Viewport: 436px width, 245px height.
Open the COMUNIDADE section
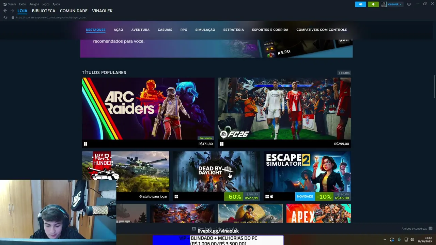tap(74, 11)
